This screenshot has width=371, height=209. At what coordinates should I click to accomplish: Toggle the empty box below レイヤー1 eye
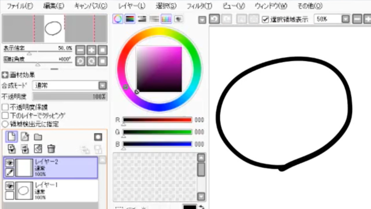tap(9, 196)
